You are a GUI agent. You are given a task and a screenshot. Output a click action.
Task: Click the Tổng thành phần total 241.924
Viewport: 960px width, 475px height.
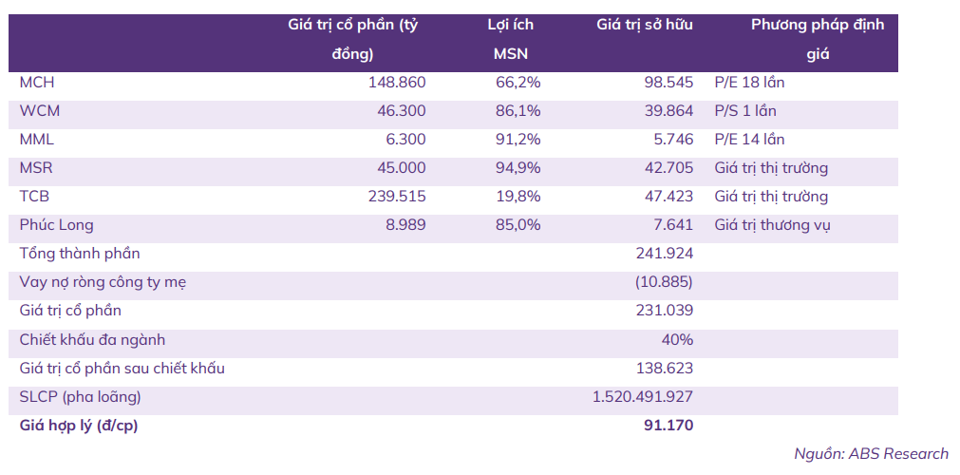(x=665, y=253)
